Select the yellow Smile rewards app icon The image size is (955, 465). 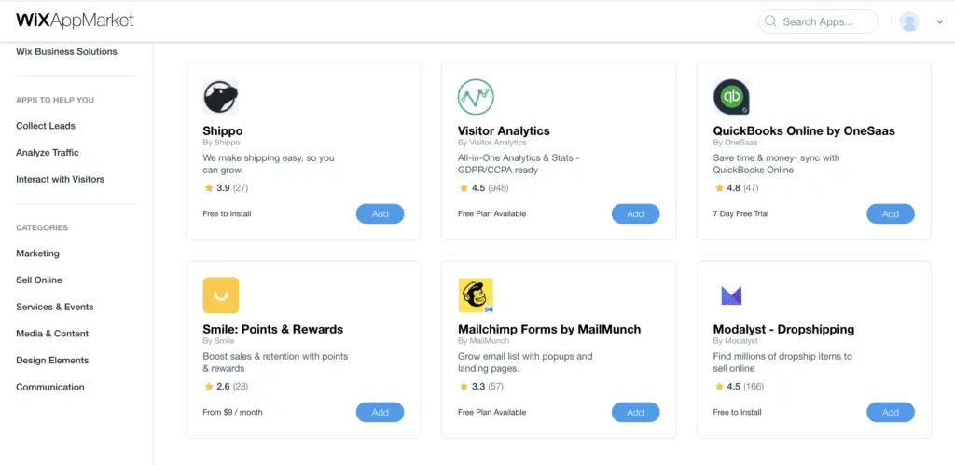click(220, 295)
